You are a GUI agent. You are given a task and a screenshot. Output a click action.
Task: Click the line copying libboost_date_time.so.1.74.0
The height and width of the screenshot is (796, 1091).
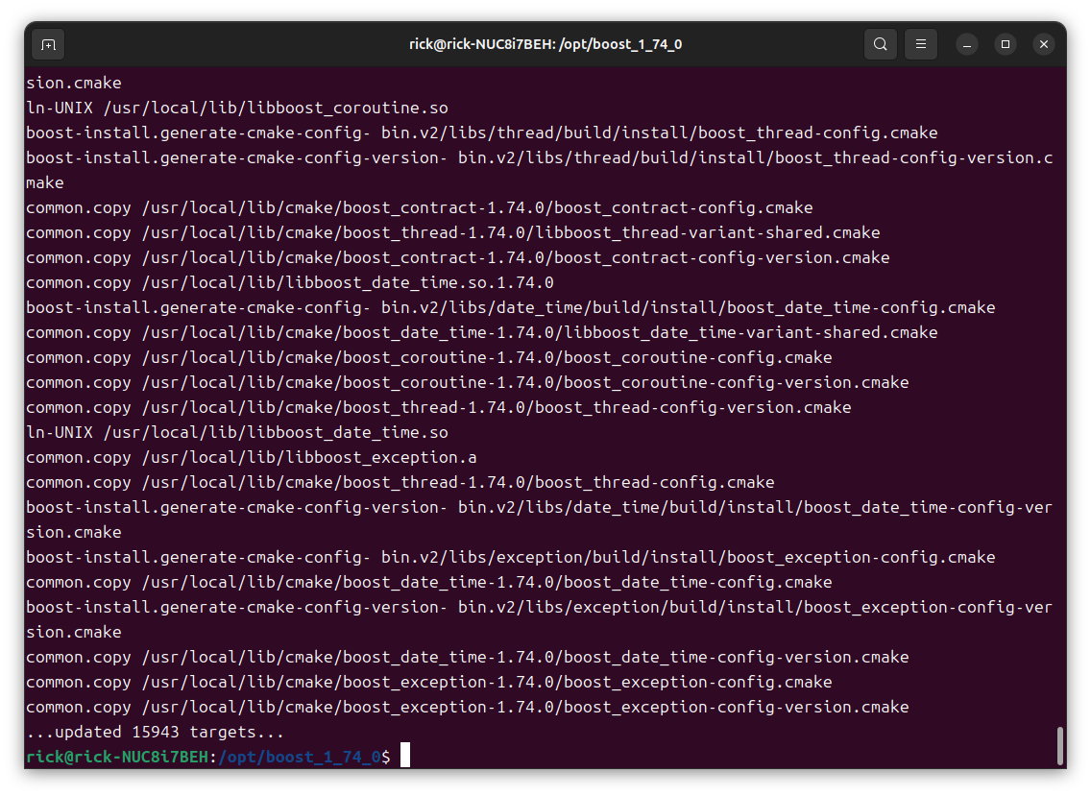(290, 282)
